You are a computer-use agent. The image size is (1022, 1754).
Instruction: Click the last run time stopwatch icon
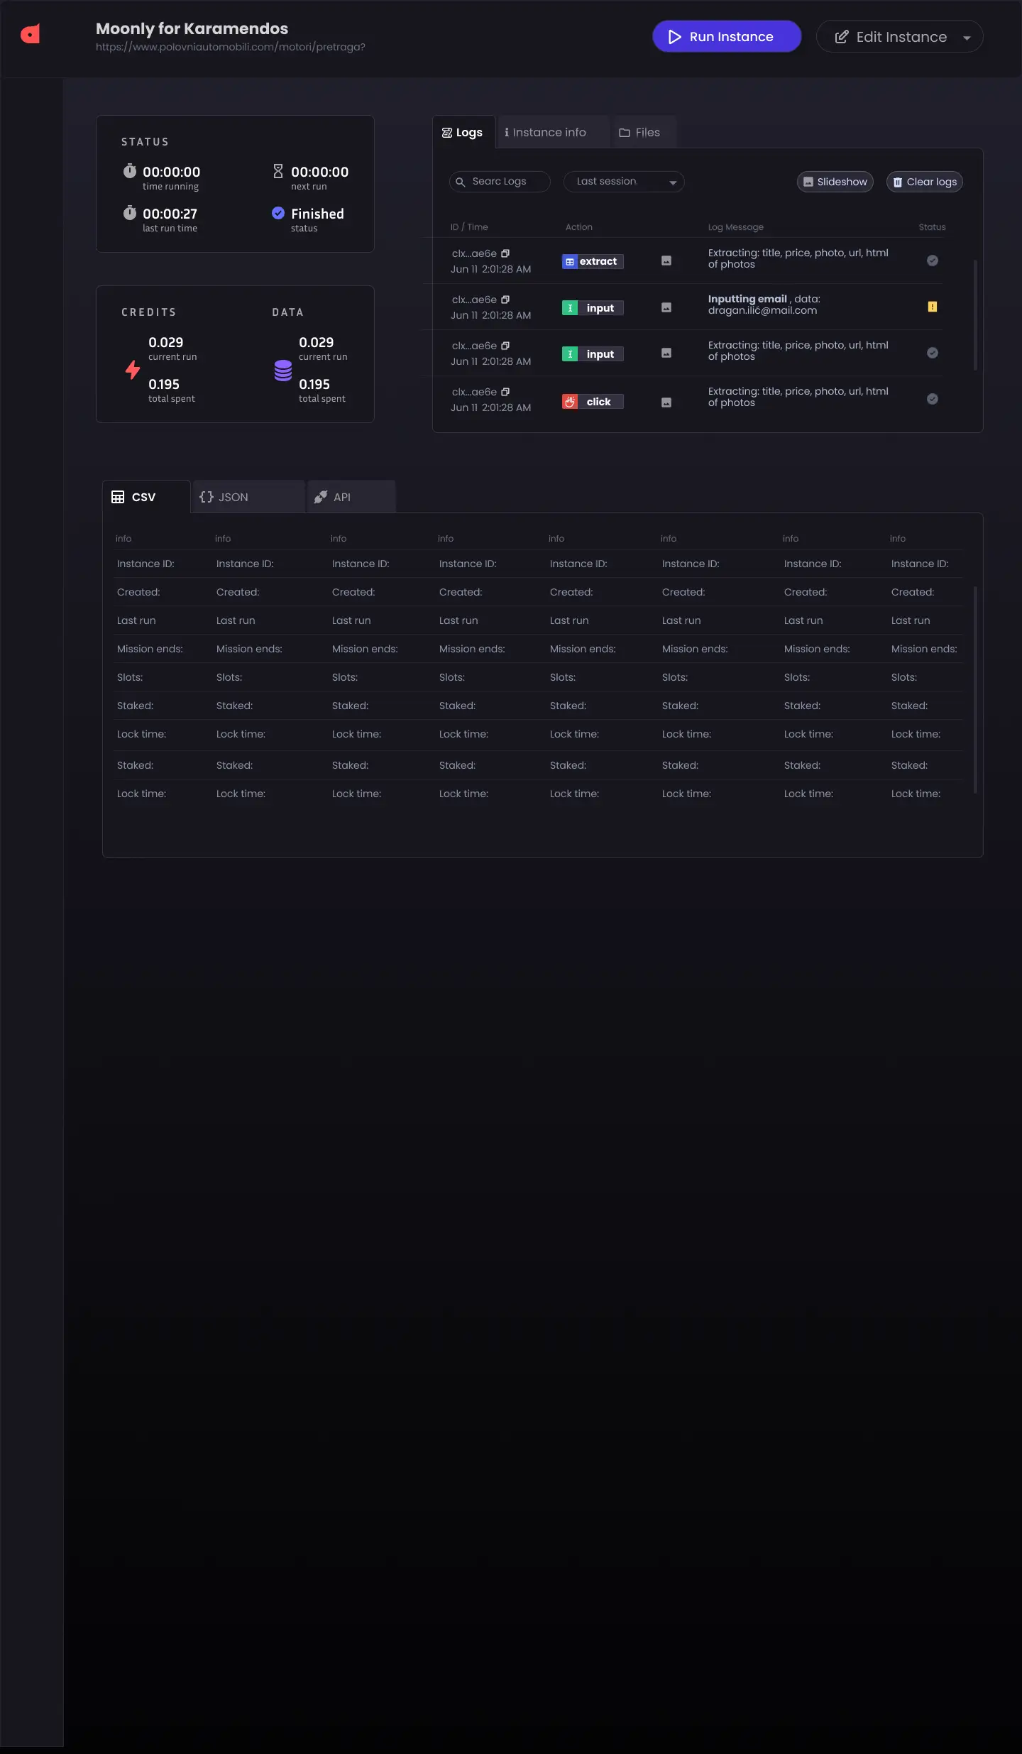[129, 213]
